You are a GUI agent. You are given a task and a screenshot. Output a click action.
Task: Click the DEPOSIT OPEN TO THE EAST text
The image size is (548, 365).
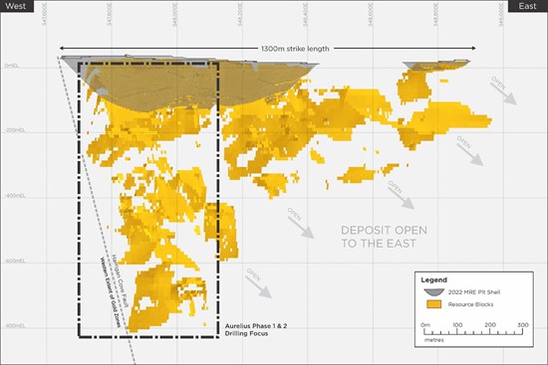pos(384,237)
